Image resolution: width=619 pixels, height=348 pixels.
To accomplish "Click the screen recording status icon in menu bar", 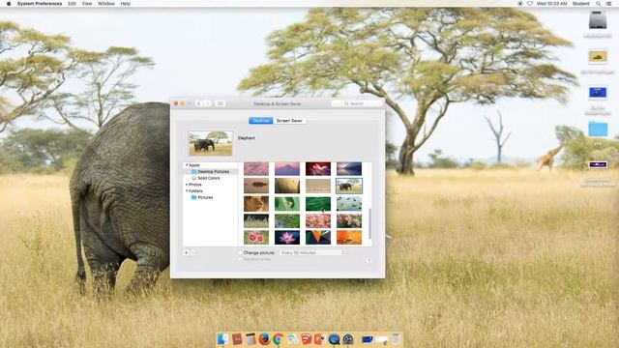I will pyautogui.click(x=520, y=4).
